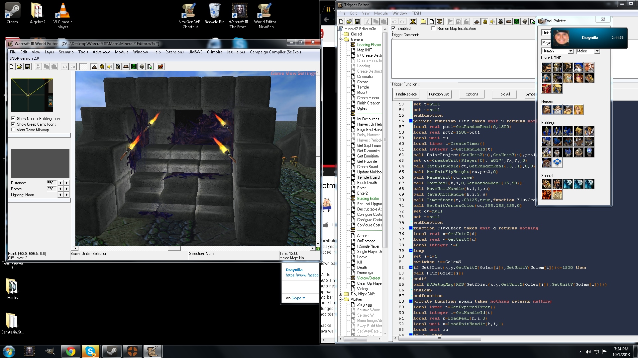Click the Find/Replace button

click(x=406, y=94)
